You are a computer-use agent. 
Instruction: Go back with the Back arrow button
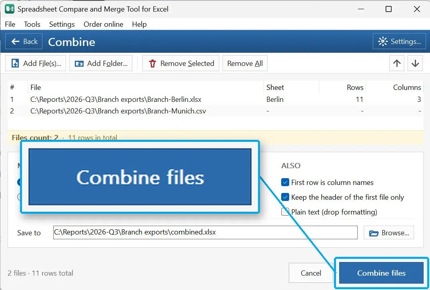(24, 42)
